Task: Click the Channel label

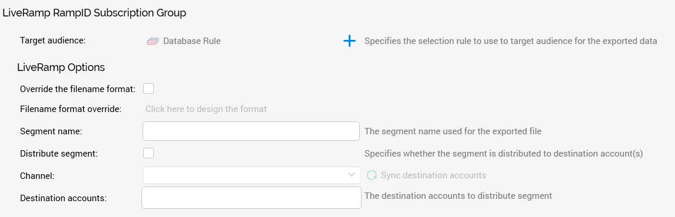Action: (x=37, y=176)
